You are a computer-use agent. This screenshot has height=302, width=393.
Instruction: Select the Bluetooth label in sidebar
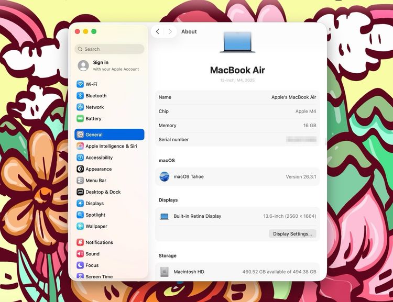tap(96, 96)
